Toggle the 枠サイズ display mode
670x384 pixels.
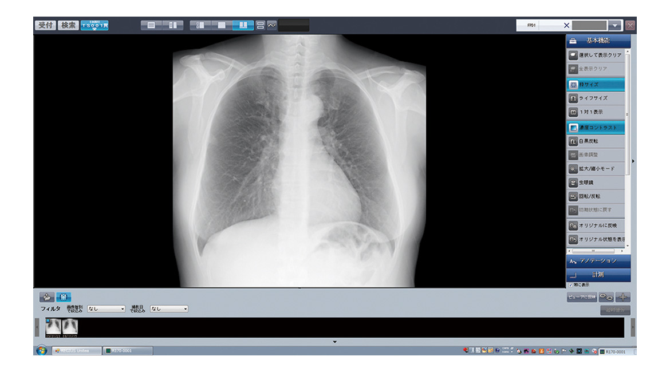(596, 84)
